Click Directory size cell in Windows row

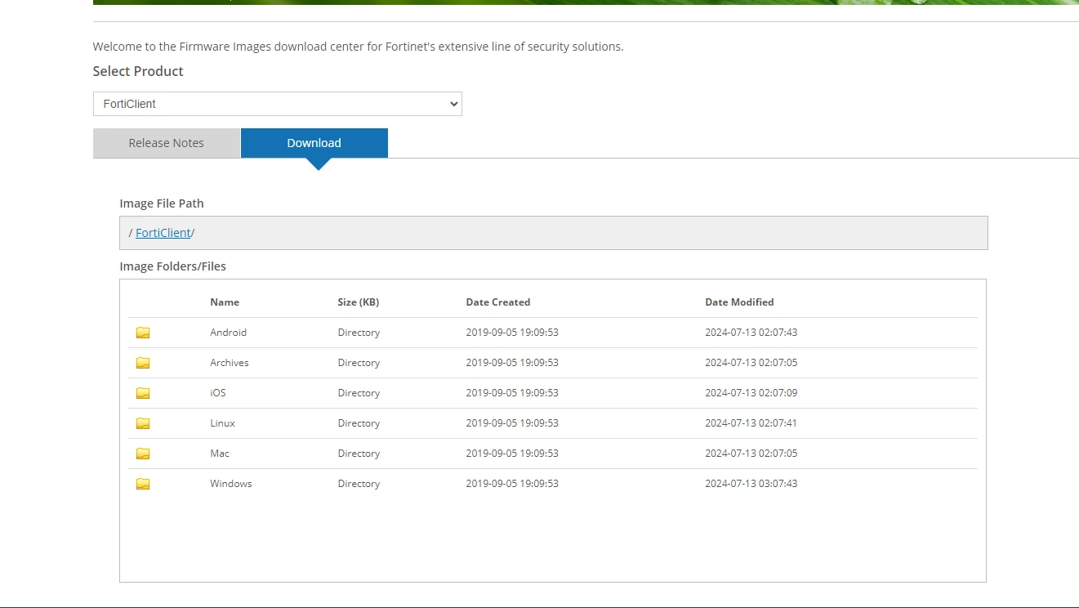(x=359, y=484)
